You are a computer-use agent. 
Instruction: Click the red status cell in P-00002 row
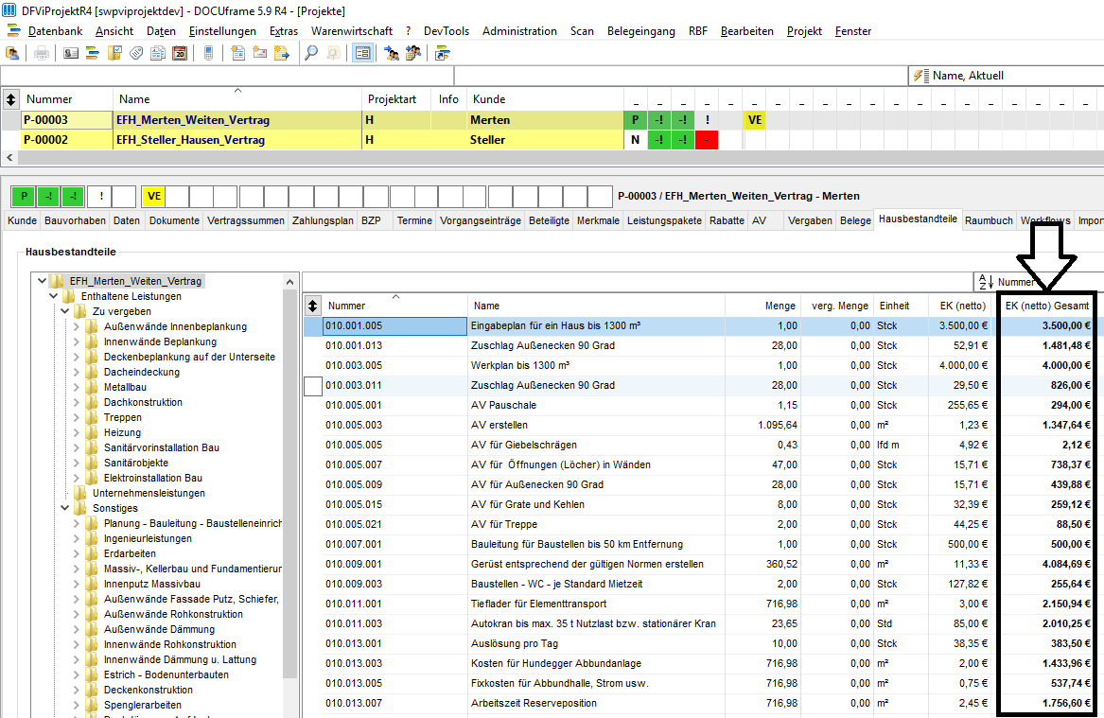[x=706, y=140]
